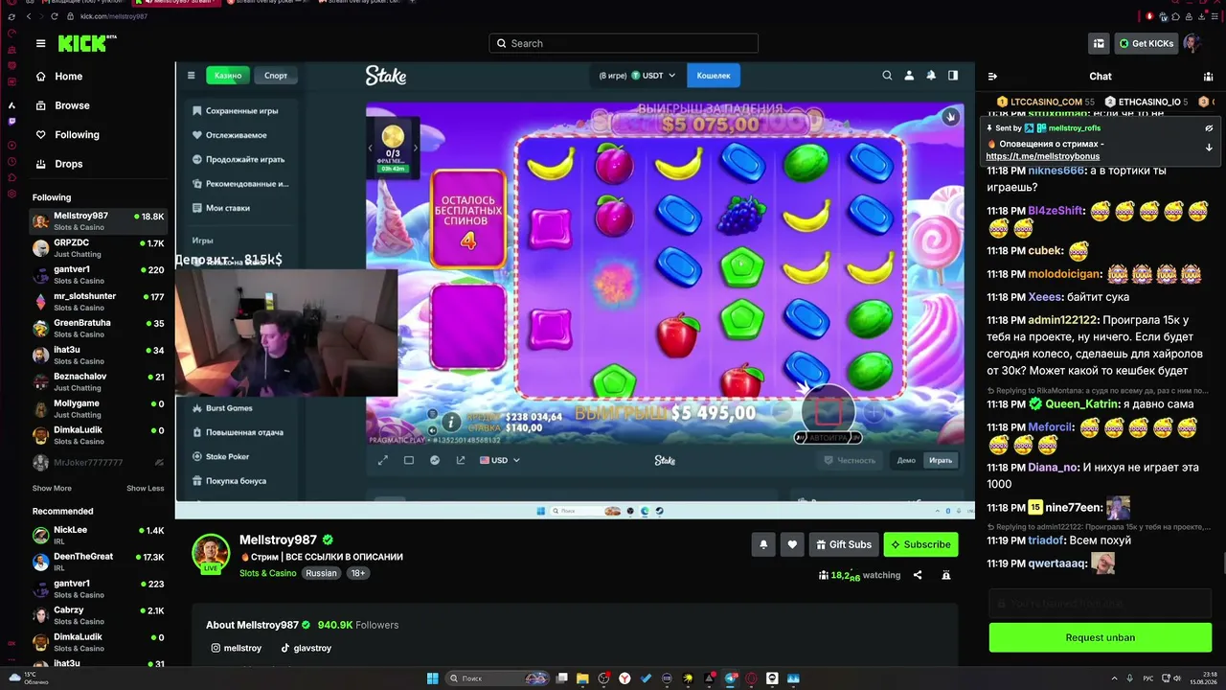Viewport: 1226px width, 690px height.
Task: Open the Windows Start menu
Action: tap(433, 678)
